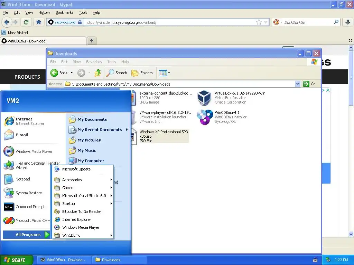This screenshot has height=265, width=354.
Task: Launch Command Prompt from Start menu
Action: click(x=25, y=207)
